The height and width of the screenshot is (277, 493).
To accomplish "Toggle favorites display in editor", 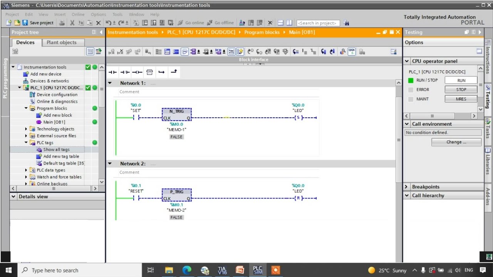I will 240,52.
